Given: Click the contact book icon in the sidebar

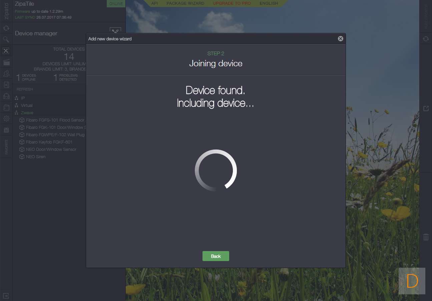Looking at the screenshot, I should [6, 85].
